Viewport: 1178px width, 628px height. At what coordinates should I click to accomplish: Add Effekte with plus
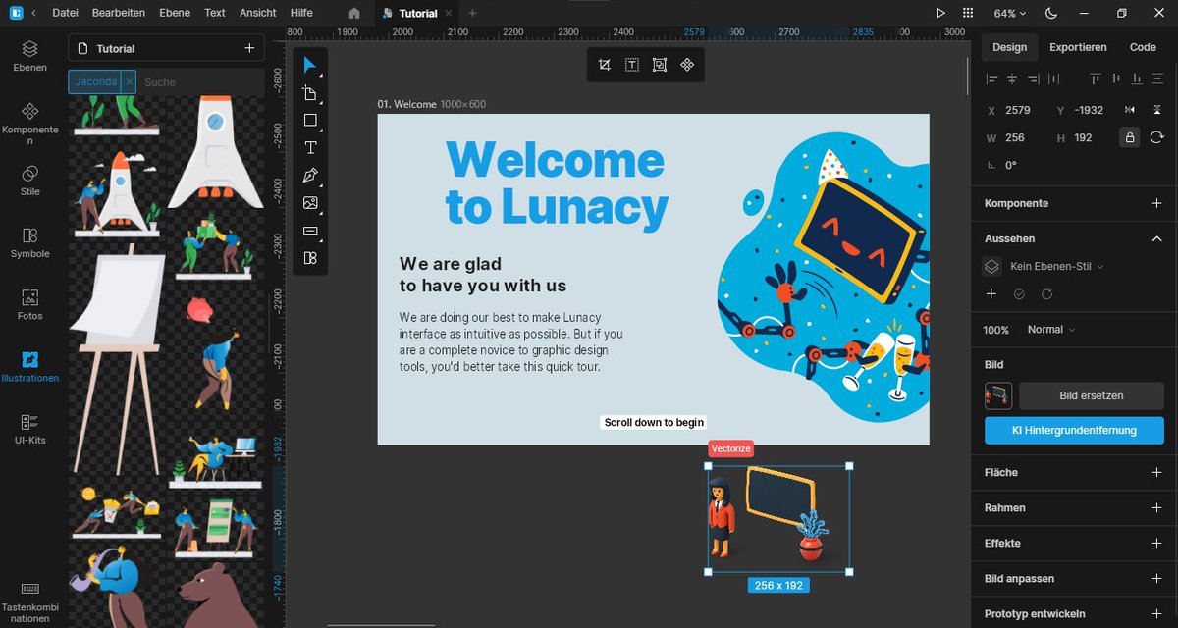click(1156, 543)
